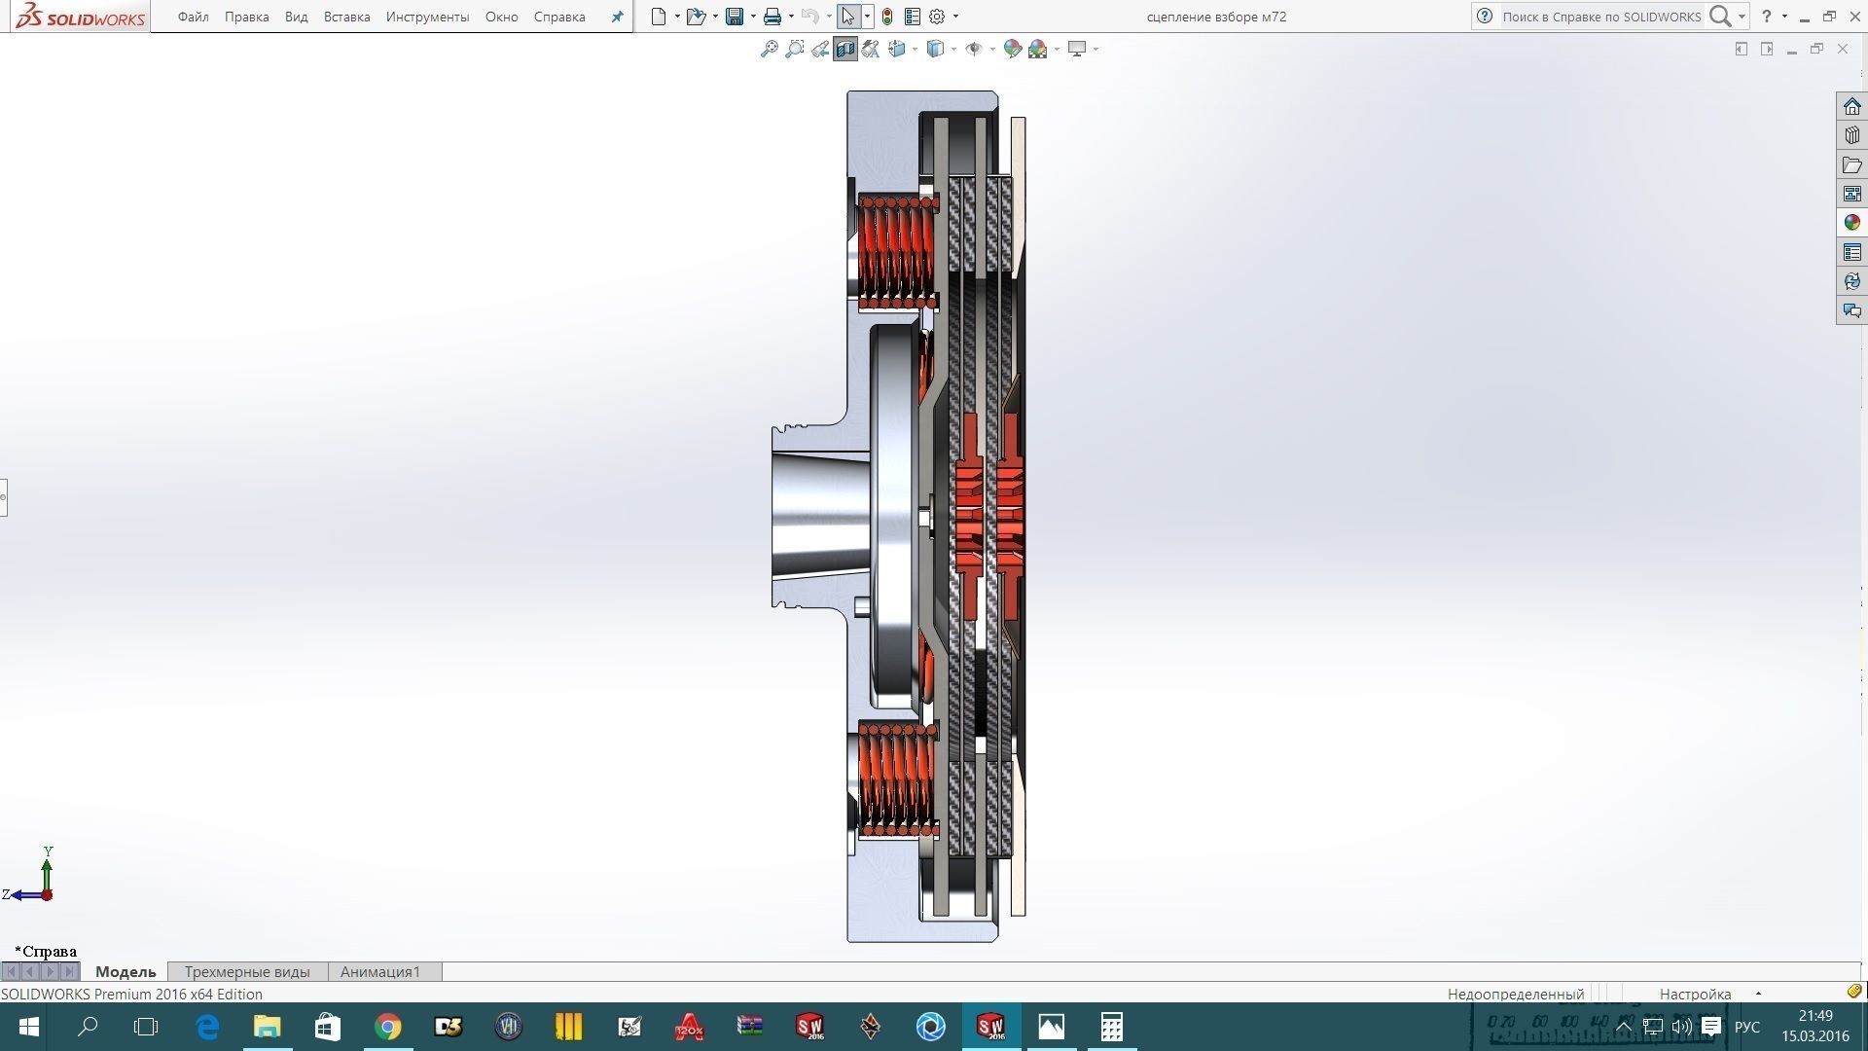Image resolution: width=1868 pixels, height=1051 pixels.
Task: Open Custom Properties task pane tab
Action: [1851, 252]
